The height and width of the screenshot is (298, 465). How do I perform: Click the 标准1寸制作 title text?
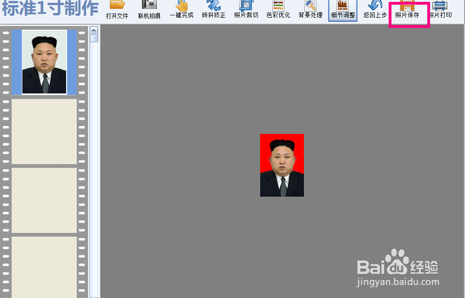(48, 8)
